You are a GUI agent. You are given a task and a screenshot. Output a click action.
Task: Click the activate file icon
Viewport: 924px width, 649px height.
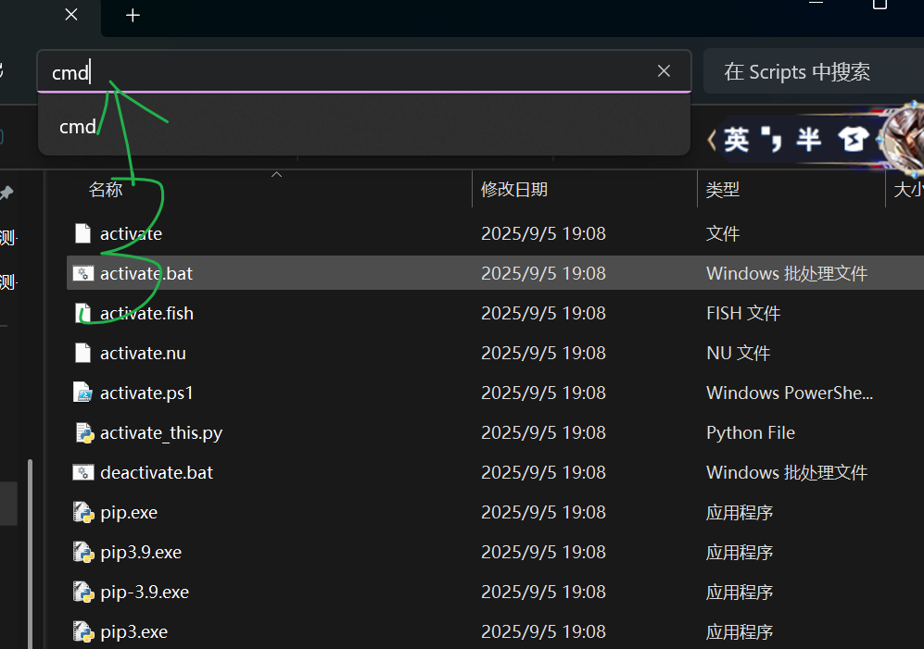[x=83, y=234]
